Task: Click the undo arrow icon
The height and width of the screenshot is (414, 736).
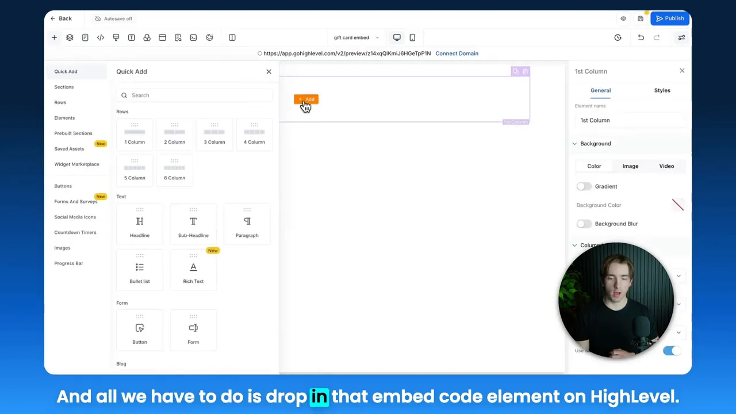Action: (641, 37)
